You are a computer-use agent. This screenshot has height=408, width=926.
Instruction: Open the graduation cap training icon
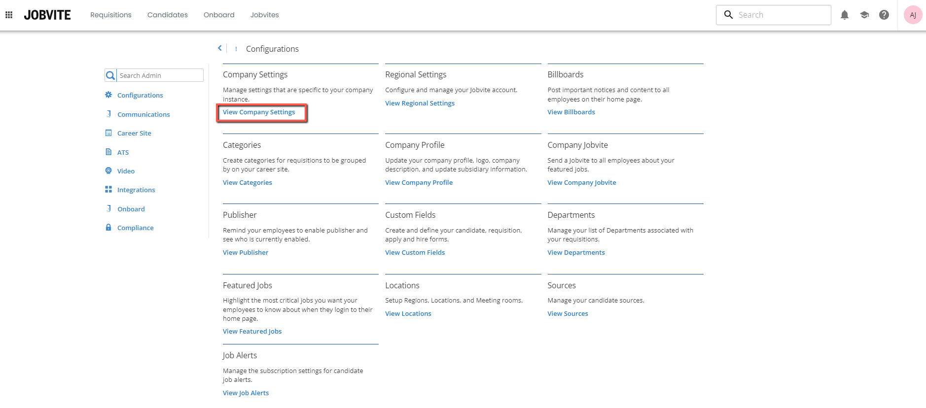coord(864,15)
